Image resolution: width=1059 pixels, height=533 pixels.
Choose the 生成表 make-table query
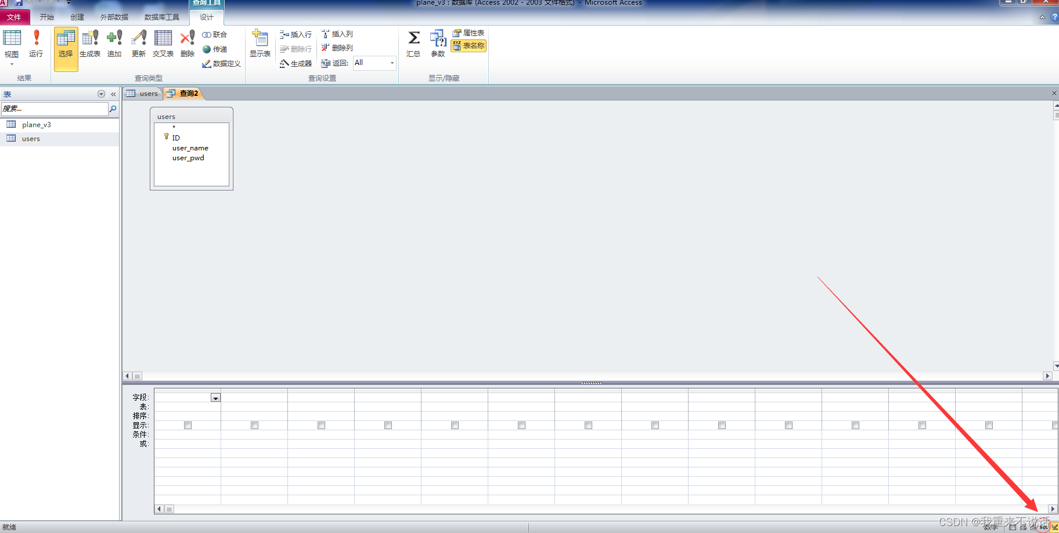click(x=90, y=44)
